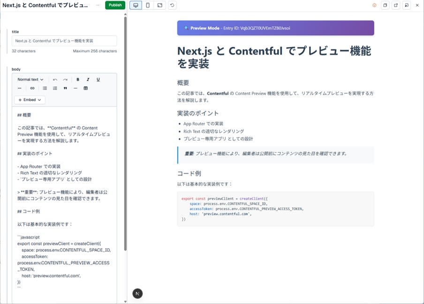Toggle underline formatting
Screen dimensions: 424x304
point(98,79)
